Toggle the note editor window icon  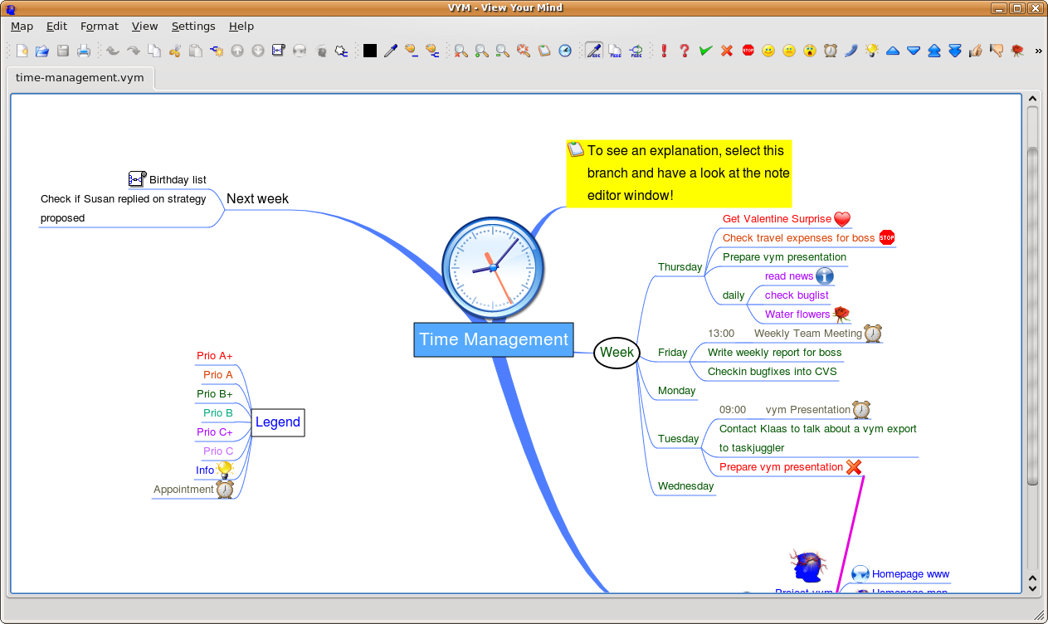544,51
